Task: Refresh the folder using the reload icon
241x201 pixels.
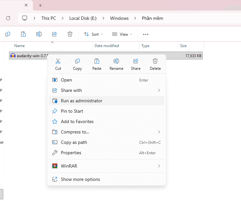Action: (x=8, y=18)
